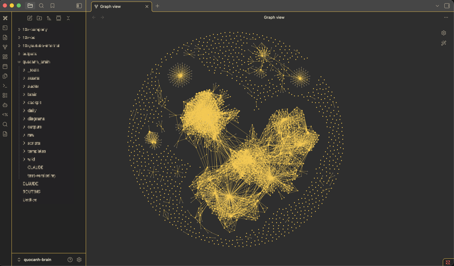Switch to the bookmarks tab in sidebar
The width and height of the screenshot is (454, 266).
point(52,6)
